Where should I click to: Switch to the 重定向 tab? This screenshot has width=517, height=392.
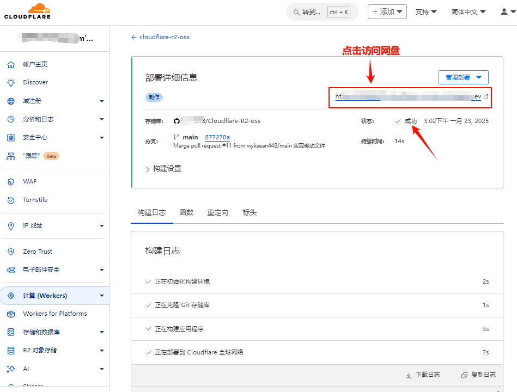pyautogui.click(x=217, y=213)
